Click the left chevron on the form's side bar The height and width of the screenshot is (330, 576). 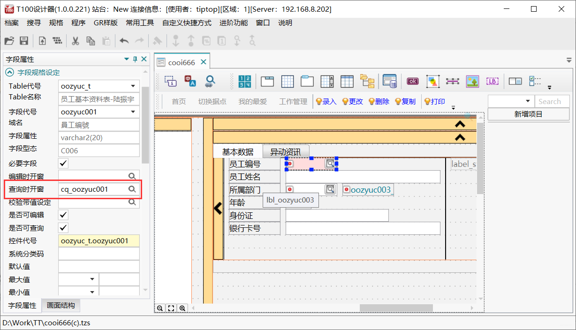[x=218, y=208]
